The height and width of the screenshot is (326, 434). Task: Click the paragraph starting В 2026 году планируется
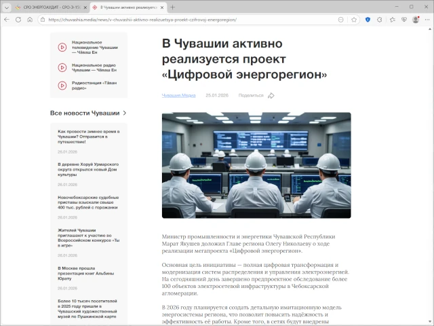252,314
